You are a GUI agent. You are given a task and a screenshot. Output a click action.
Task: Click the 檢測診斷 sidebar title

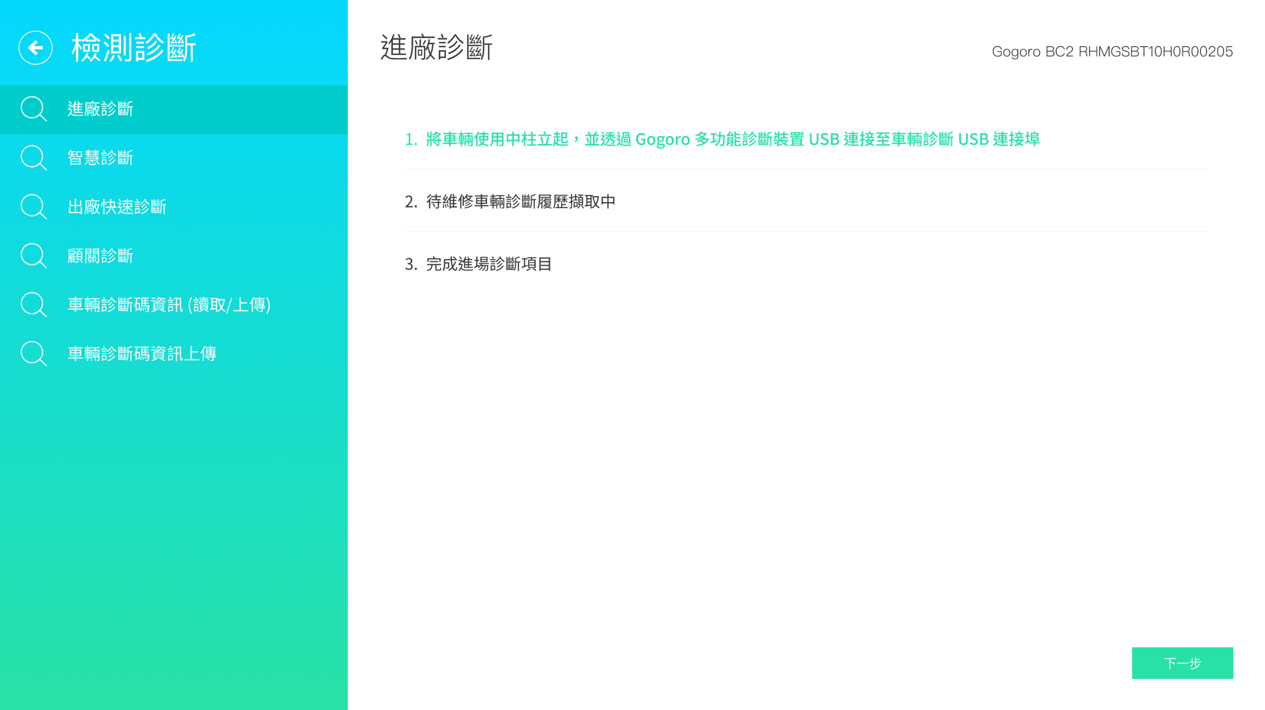click(x=133, y=48)
